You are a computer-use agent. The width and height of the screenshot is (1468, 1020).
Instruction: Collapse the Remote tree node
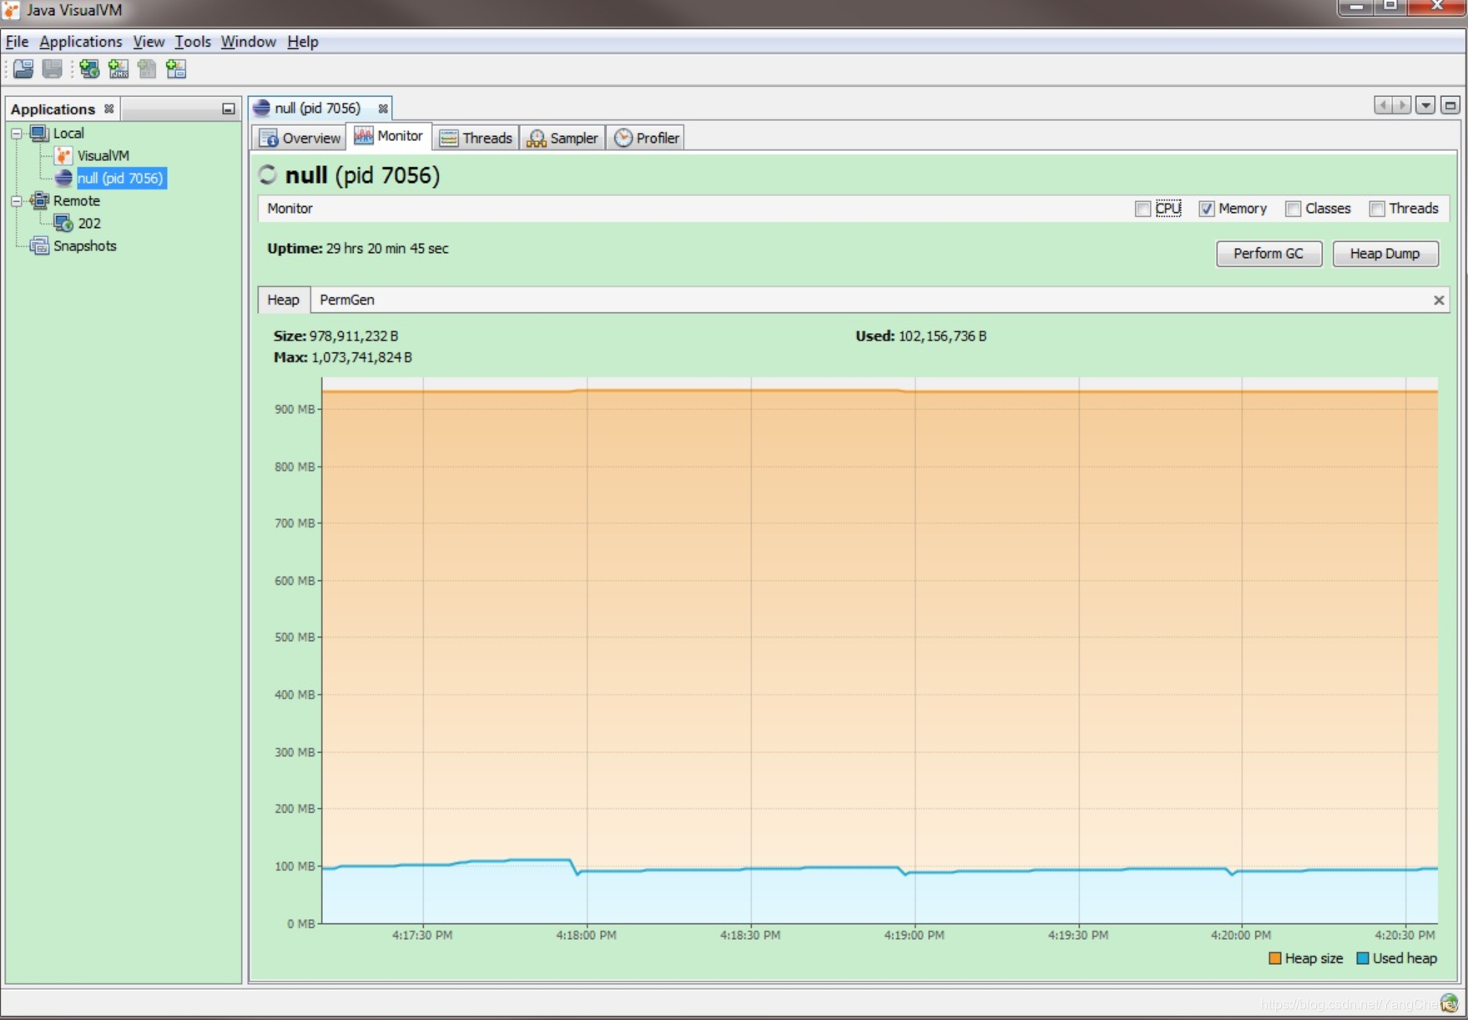17,201
